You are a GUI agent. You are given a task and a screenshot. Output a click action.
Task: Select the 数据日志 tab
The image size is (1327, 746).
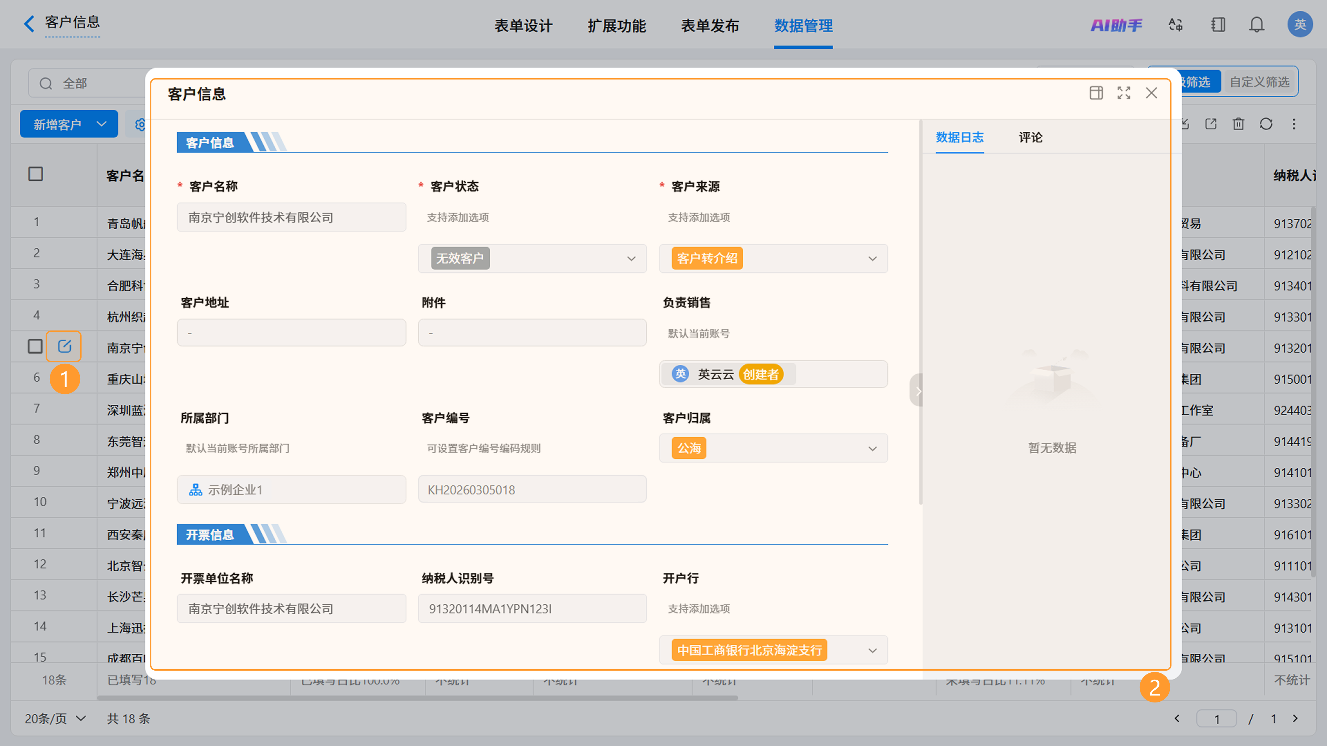point(960,137)
